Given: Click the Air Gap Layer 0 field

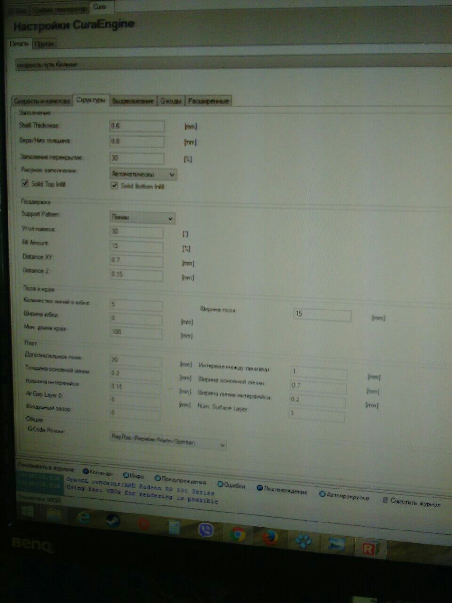Looking at the screenshot, I should click(x=135, y=400).
